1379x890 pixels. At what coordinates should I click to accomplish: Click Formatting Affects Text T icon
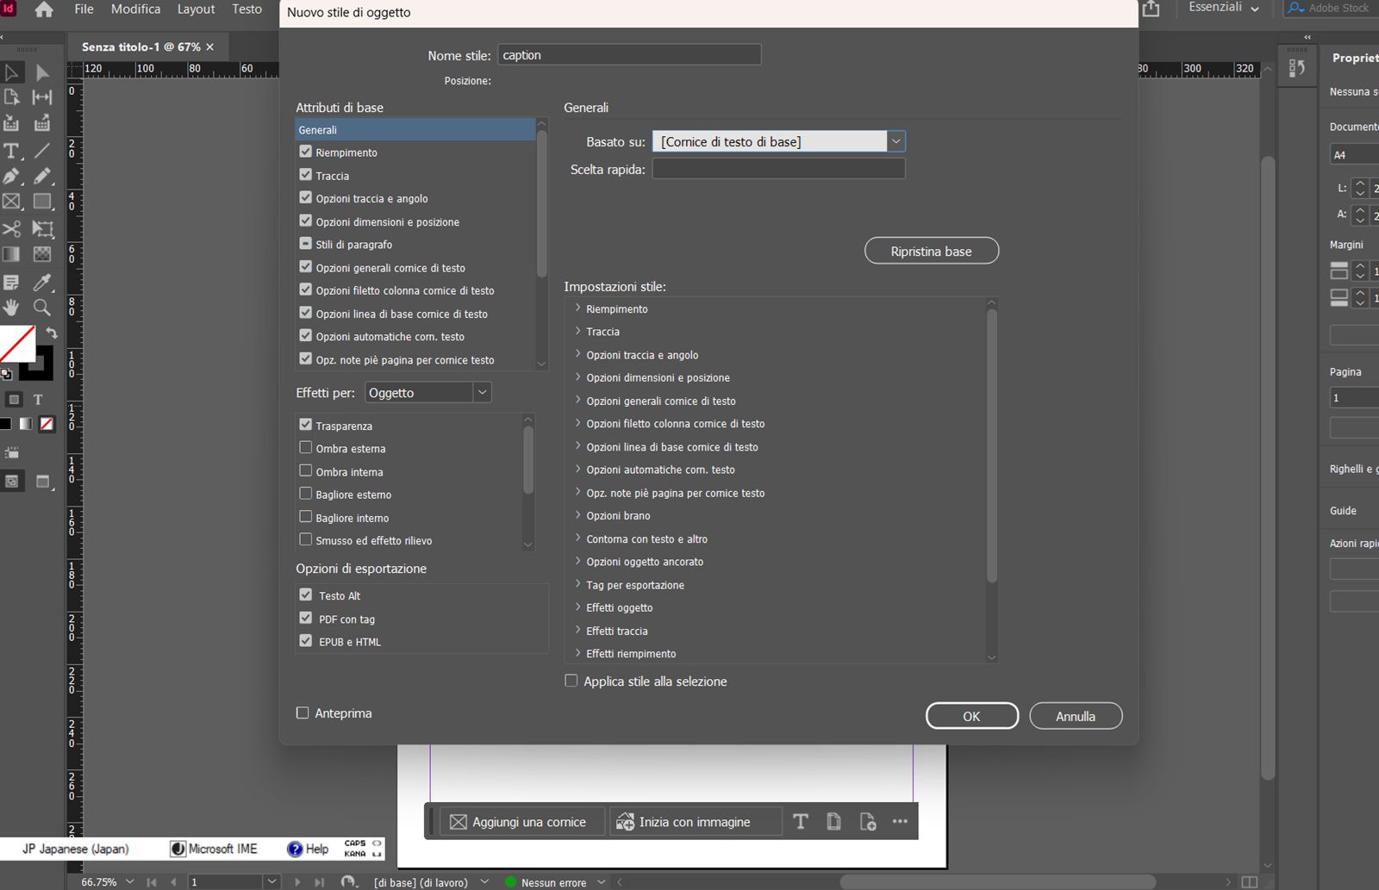pyautogui.click(x=38, y=400)
